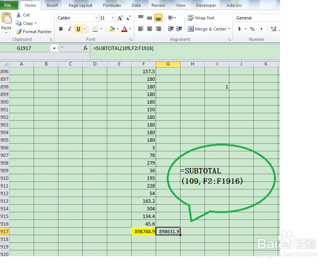Open Alignment dialog launcher
The height and width of the screenshot is (266, 335).
(x=229, y=40)
